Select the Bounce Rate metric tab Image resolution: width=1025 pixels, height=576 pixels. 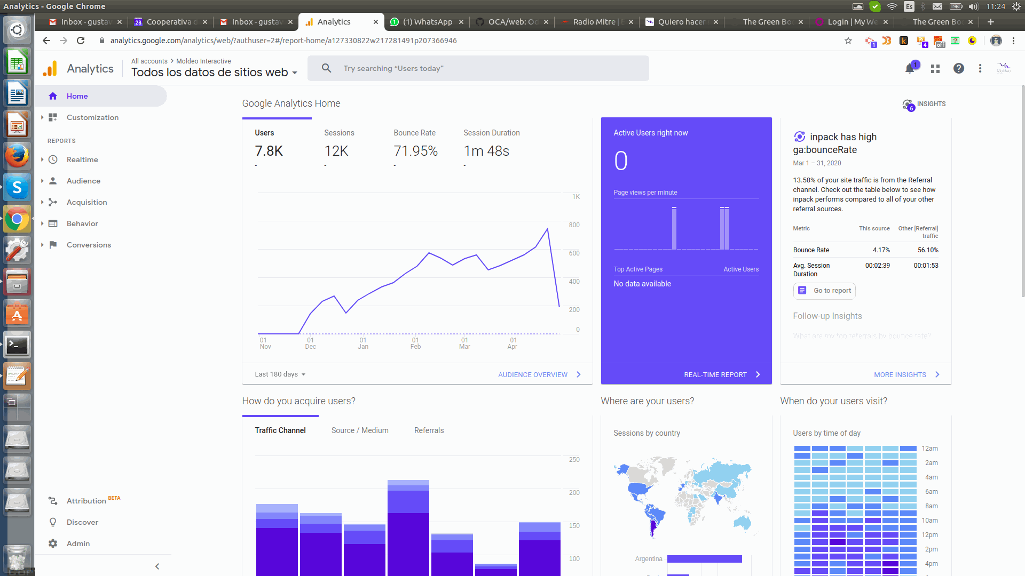(x=416, y=144)
